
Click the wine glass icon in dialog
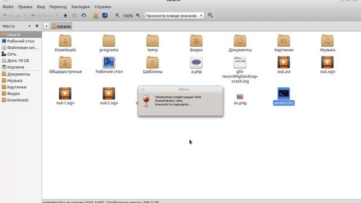click(146, 101)
